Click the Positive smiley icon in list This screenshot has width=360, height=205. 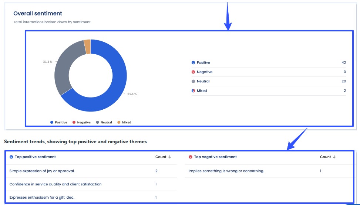193,63
